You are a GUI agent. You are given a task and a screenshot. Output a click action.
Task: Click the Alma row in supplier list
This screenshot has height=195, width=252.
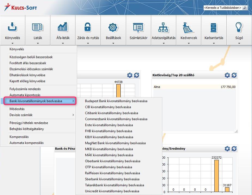[195, 87]
